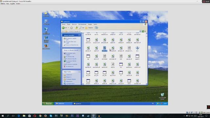Open the Search (Ara) magnifier tool

[x=82, y=28]
